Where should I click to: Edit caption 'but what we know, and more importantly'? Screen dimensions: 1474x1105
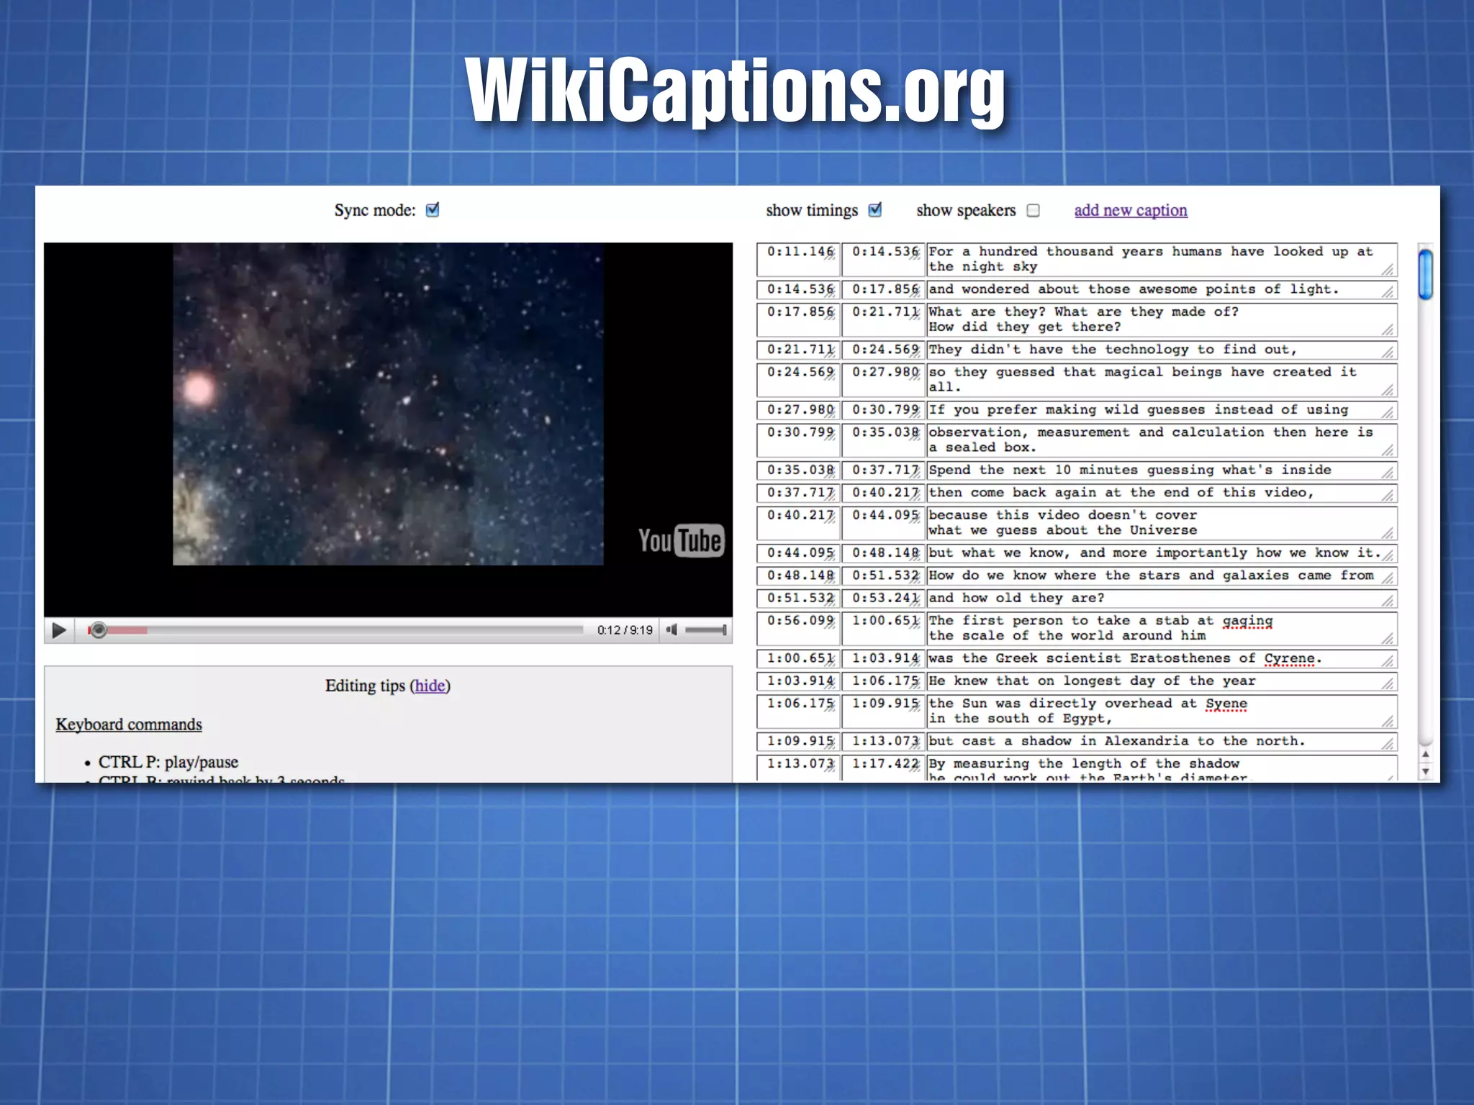coord(1162,554)
